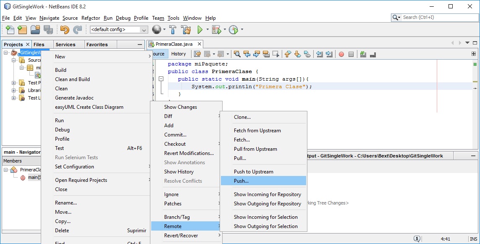
Task: Click the Next Bookmark icon
Action: (x=298, y=54)
